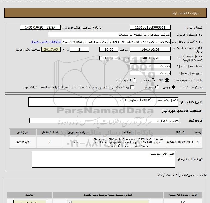Click the شماره نیاز field 1101001169000011
Screen dimensions: 210x203
coord(150,28)
